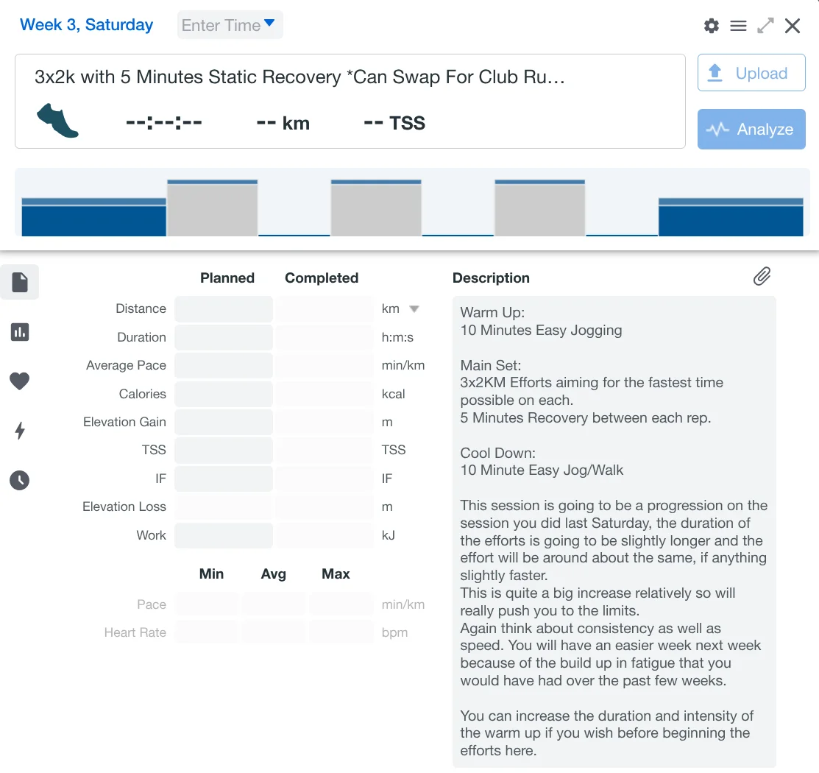Open the bar chart sidebar icon

click(20, 332)
